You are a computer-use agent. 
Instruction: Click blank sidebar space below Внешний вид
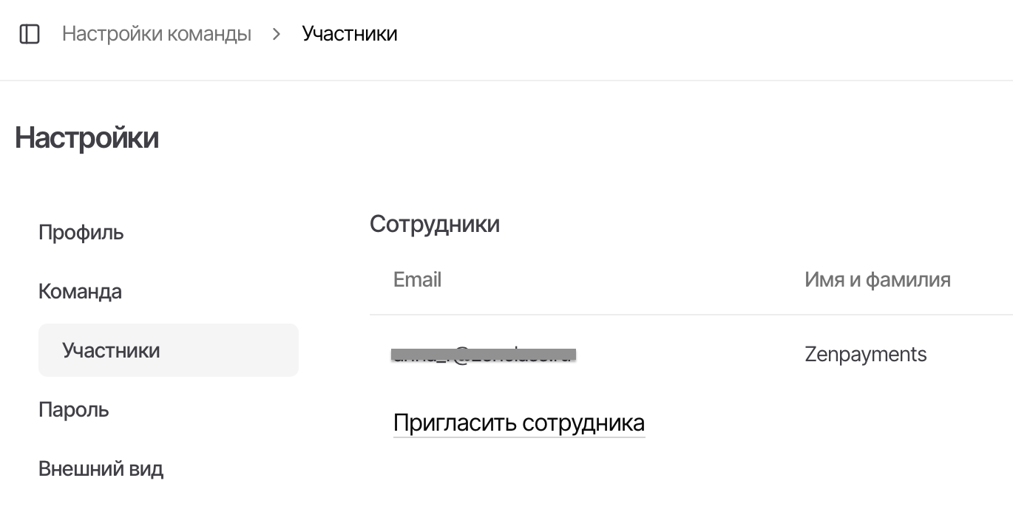(x=148, y=506)
